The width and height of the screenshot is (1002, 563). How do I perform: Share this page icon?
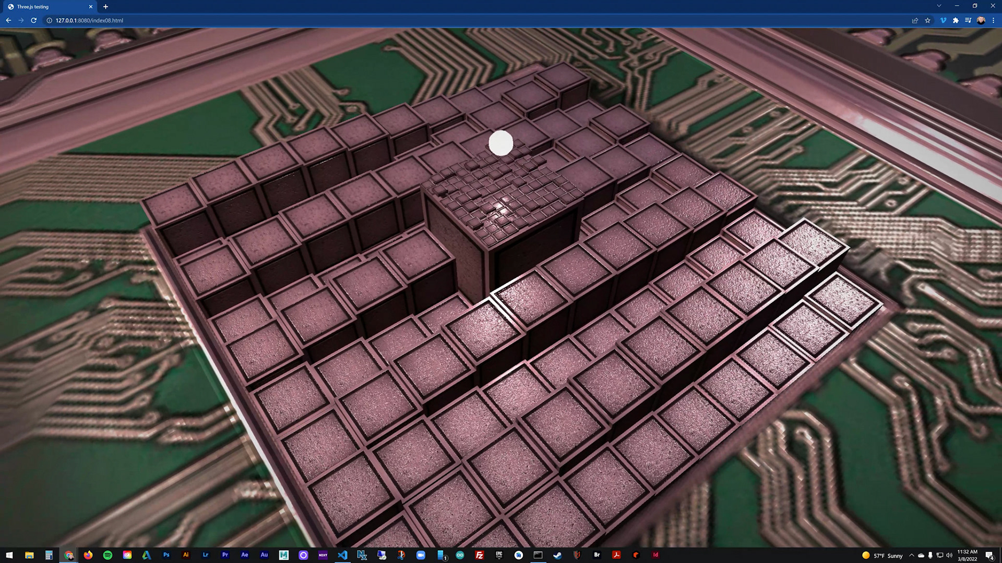(x=915, y=20)
